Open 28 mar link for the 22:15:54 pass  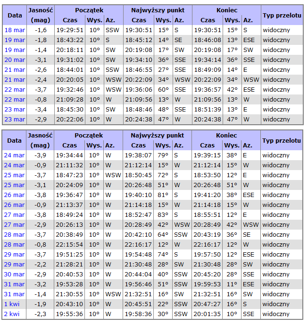pos(14,245)
